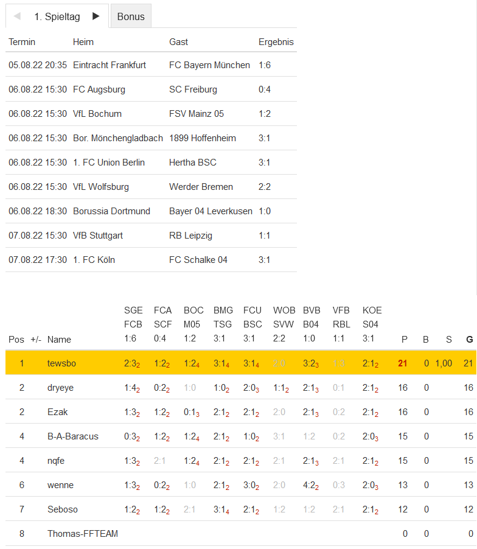Sort table by P points column
The image size is (477, 549).
(x=403, y=339)
